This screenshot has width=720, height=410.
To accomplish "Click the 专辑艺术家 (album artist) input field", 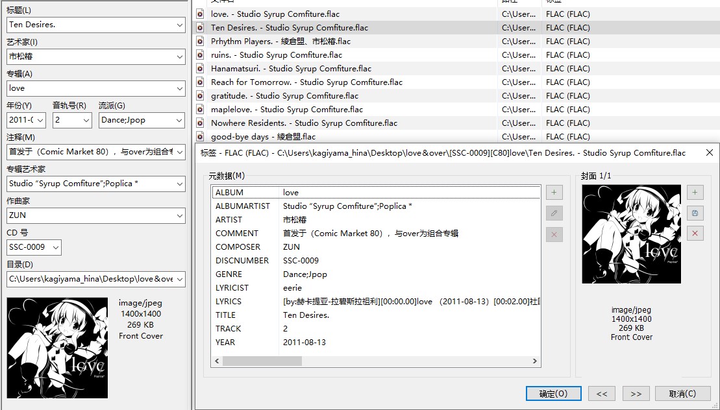I will (x=96, y=184).
